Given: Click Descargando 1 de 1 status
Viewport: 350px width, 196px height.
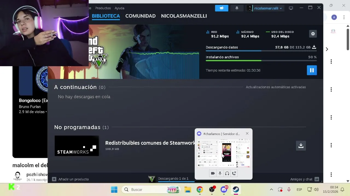Looking at the screenshot, I should pos(173,179).
